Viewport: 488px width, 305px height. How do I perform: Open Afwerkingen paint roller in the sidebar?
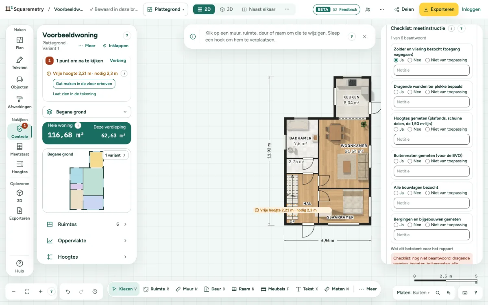coord(20,102)
